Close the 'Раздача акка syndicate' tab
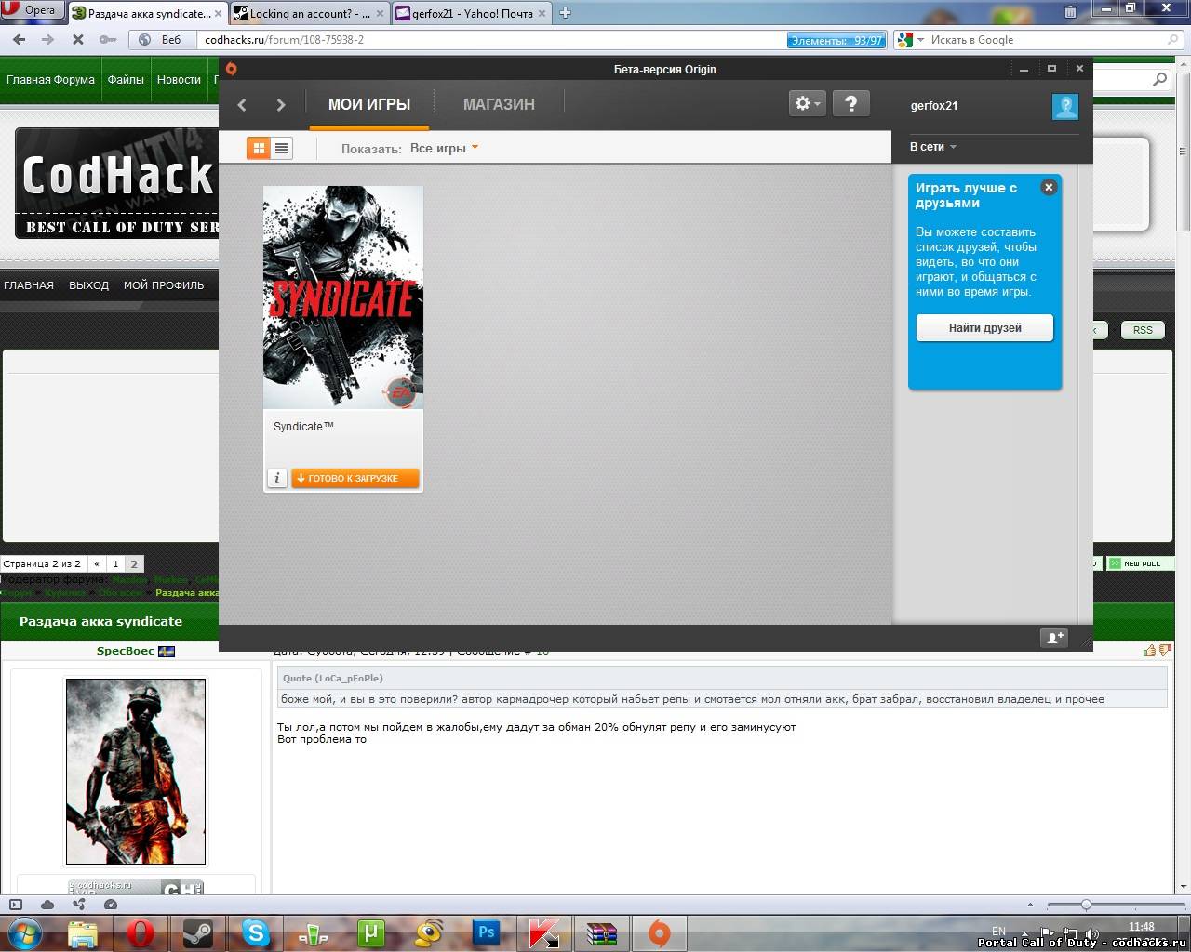The height and width of the screenshot is (952, 1191). tap(218, 14)
